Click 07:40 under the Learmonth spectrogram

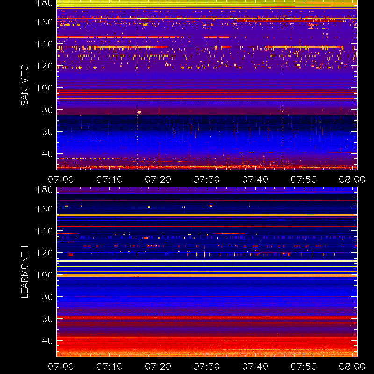click(x=255, y=367)
